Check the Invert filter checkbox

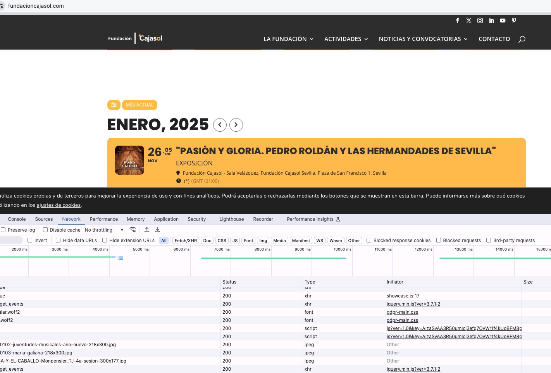[30, 240]
